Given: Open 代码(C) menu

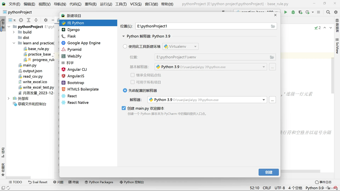Looking at the screenshot, I should (75, 4).
